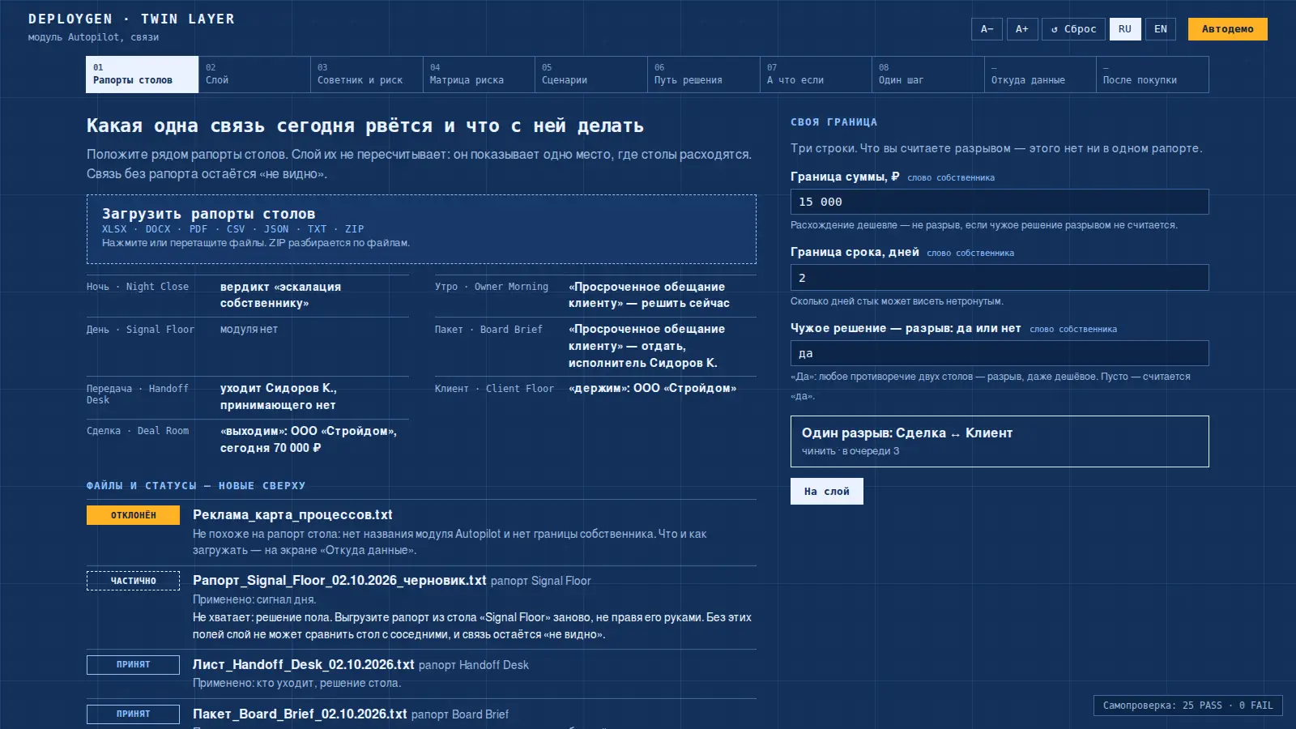Start the 'Автодемо' button

pos(1227,29)
